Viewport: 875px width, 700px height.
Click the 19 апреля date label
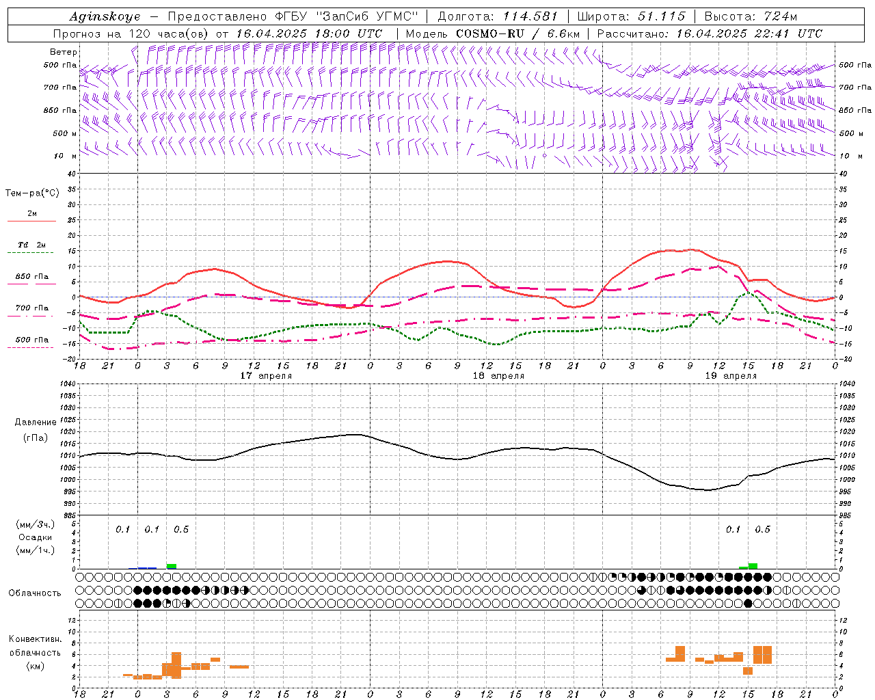coord(731,376)
